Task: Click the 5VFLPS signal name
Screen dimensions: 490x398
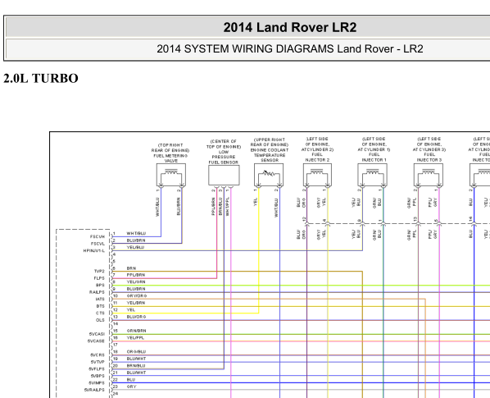Action: 97,369
